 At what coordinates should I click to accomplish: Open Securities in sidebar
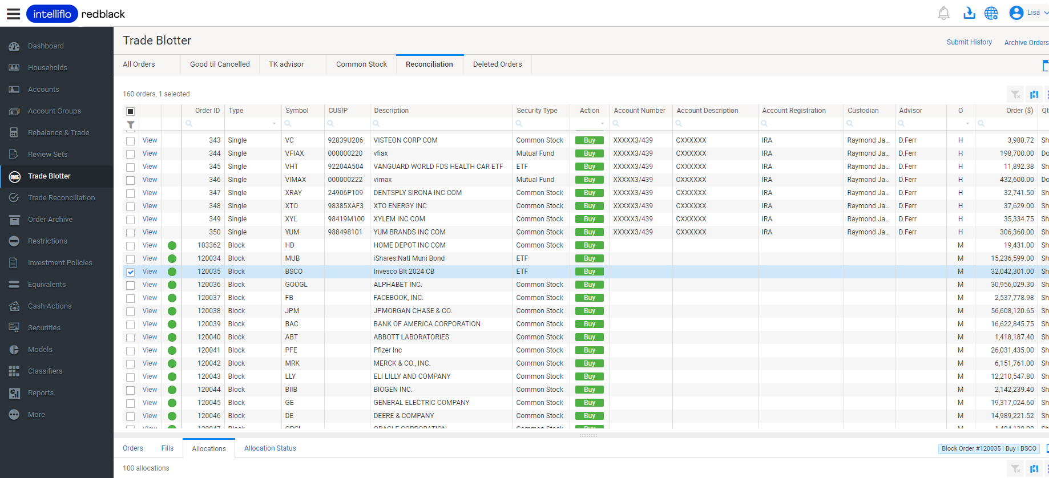[x=44, y=328]
